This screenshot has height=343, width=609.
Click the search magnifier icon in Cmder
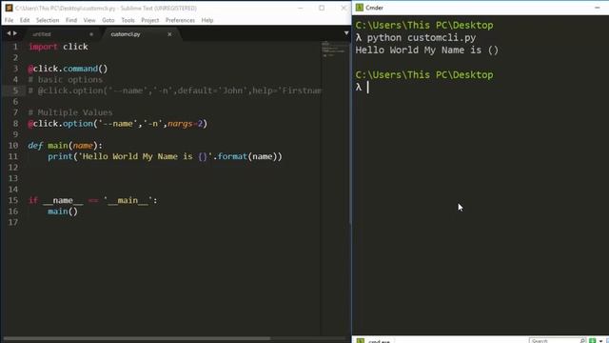[x=582, y=341]
